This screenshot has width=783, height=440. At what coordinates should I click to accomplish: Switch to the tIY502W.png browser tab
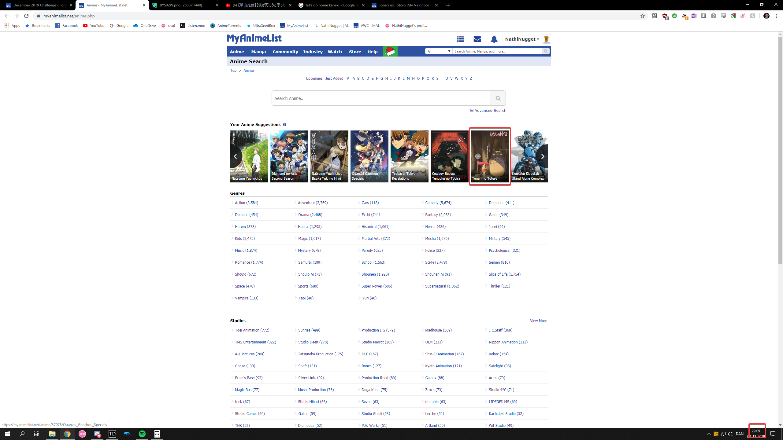tap(185, 5)
